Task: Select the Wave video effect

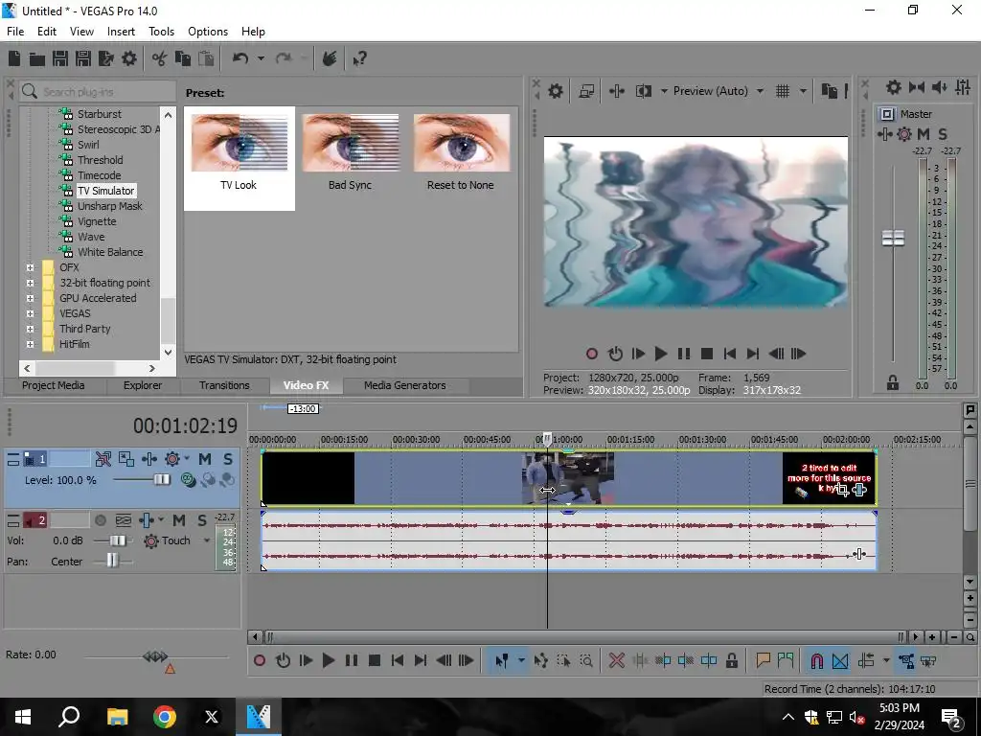Action: (x=91, y=237)
